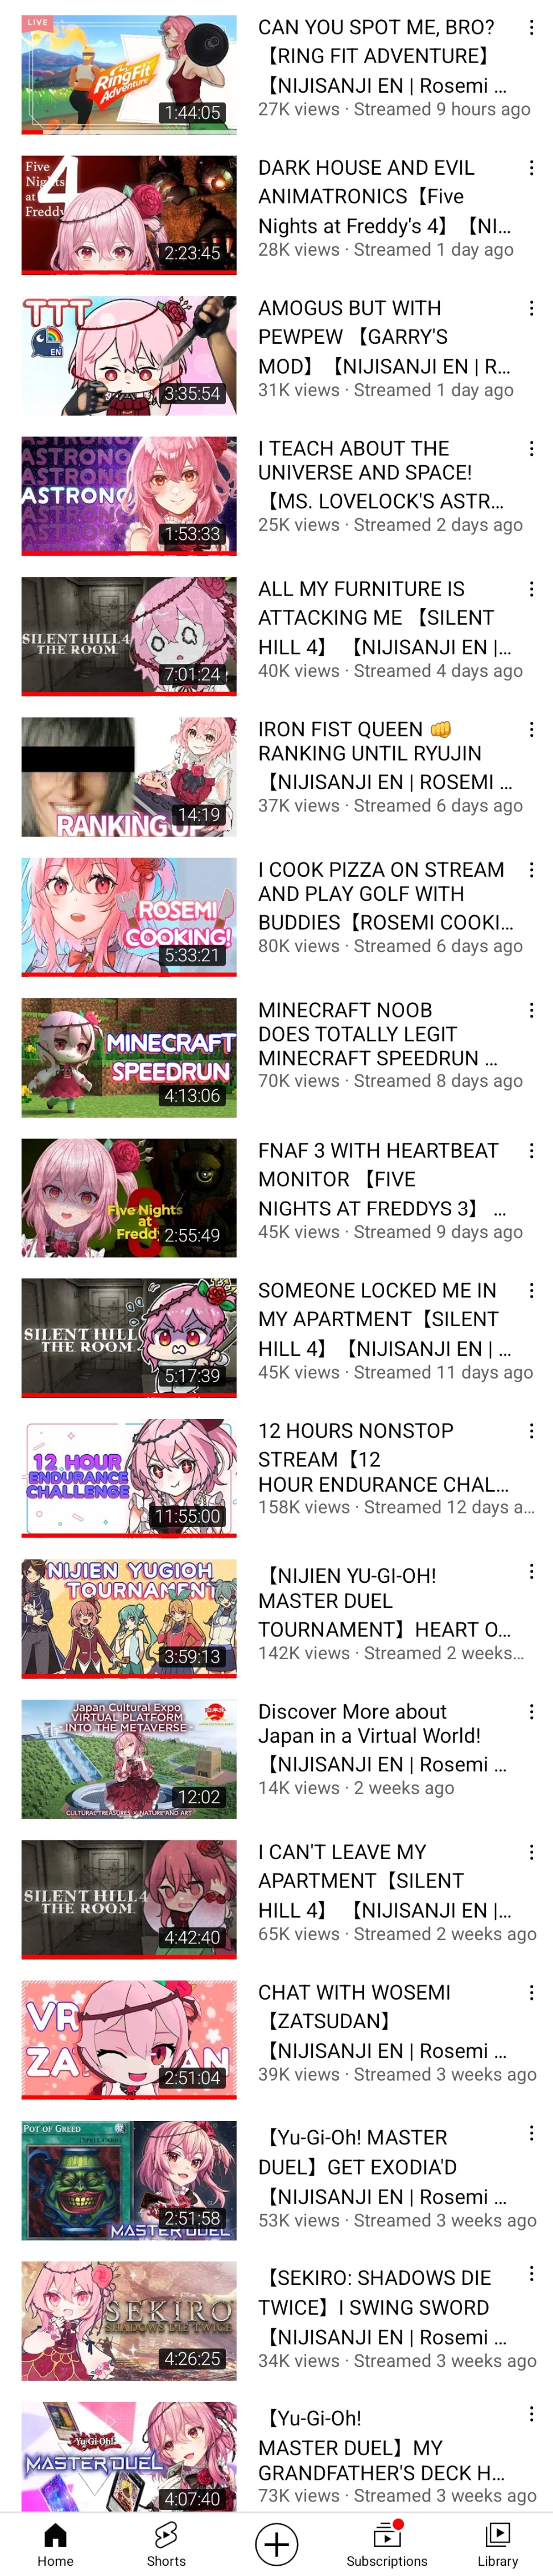Open options menu for Sekiro Shadows Die Twice video
The width and height of the screenshot is (553, 2576).
point(531,2274)
